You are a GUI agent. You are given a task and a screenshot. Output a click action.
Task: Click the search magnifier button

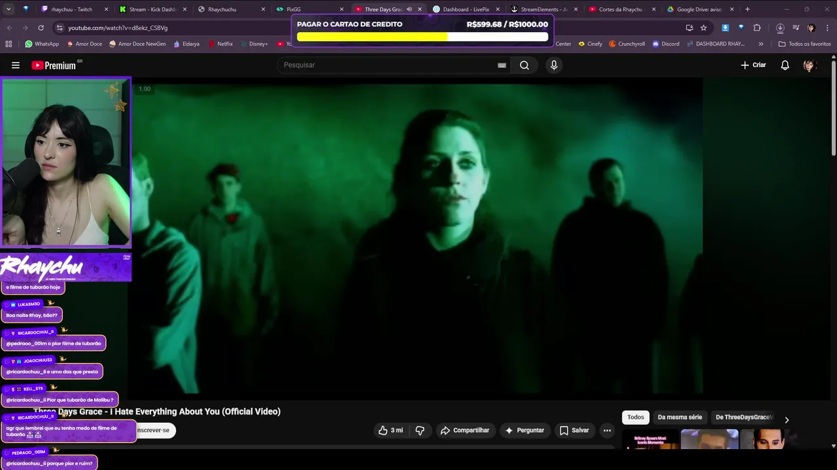524,65
